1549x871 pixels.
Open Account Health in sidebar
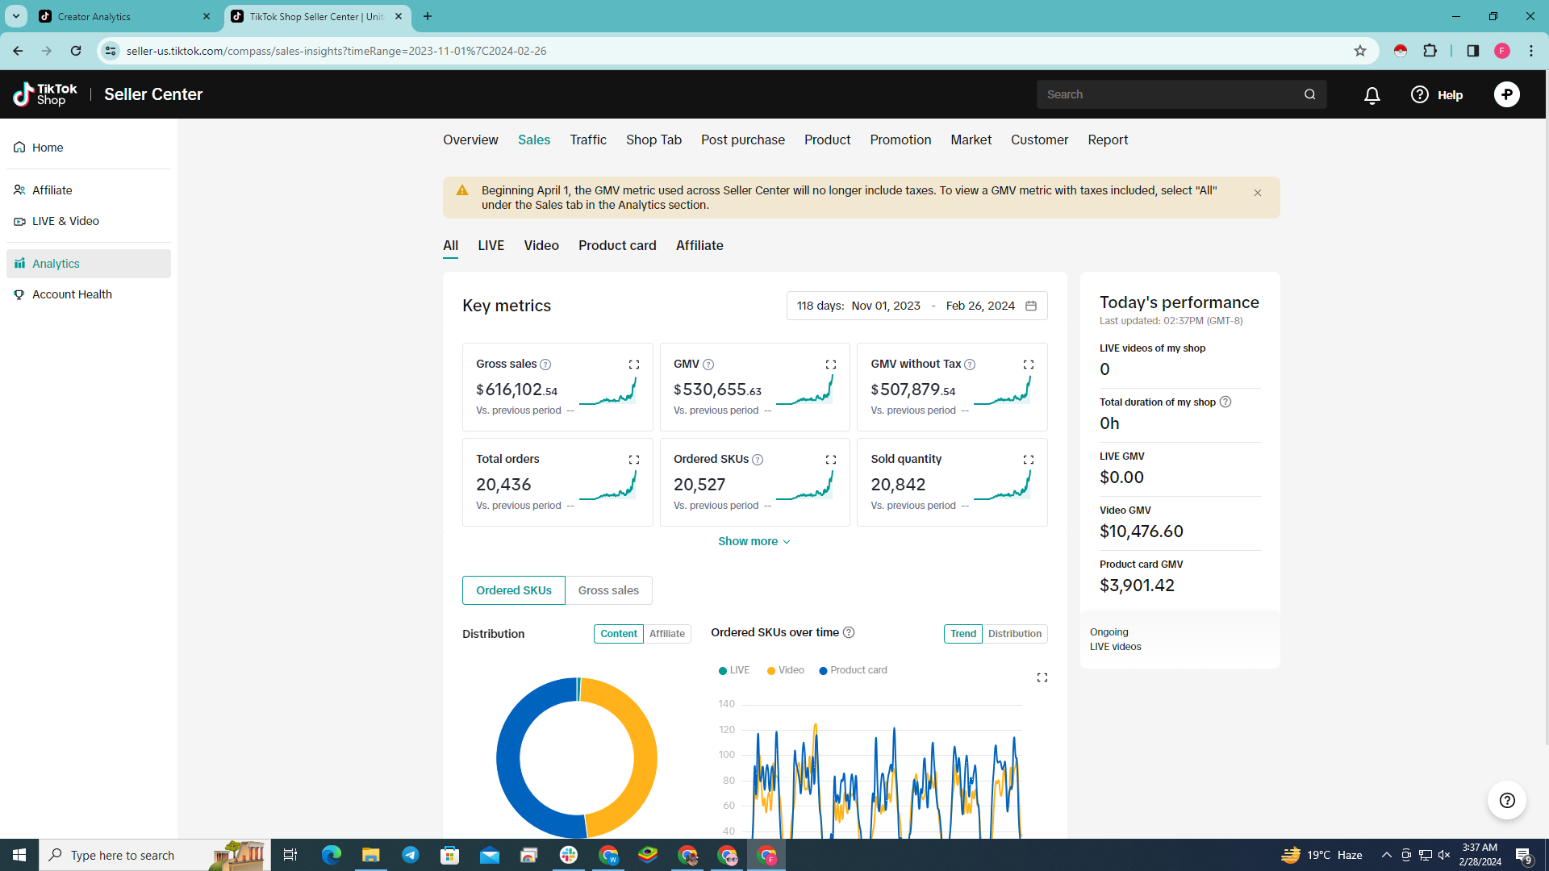pos(72,294)
